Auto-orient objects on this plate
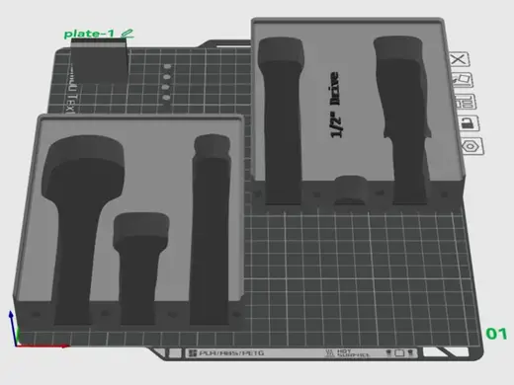The height and width of the screenshot is (385, 514). pyautogui.click(x=462, y=80)
